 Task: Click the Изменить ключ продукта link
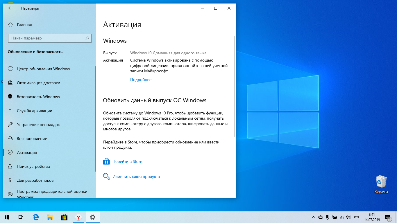tap(136, 177)
